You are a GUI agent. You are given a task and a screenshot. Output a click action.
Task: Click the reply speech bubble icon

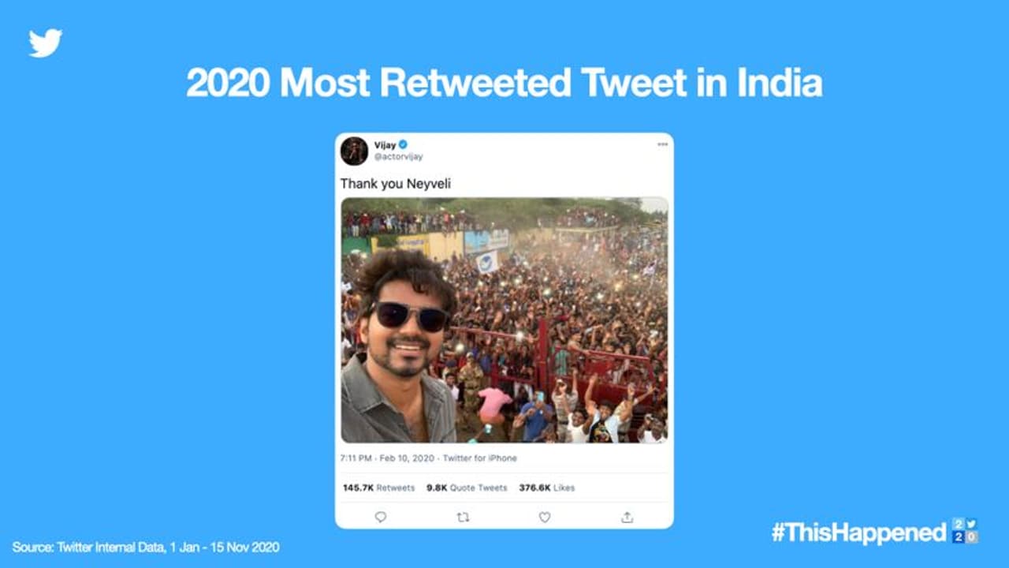381,517
